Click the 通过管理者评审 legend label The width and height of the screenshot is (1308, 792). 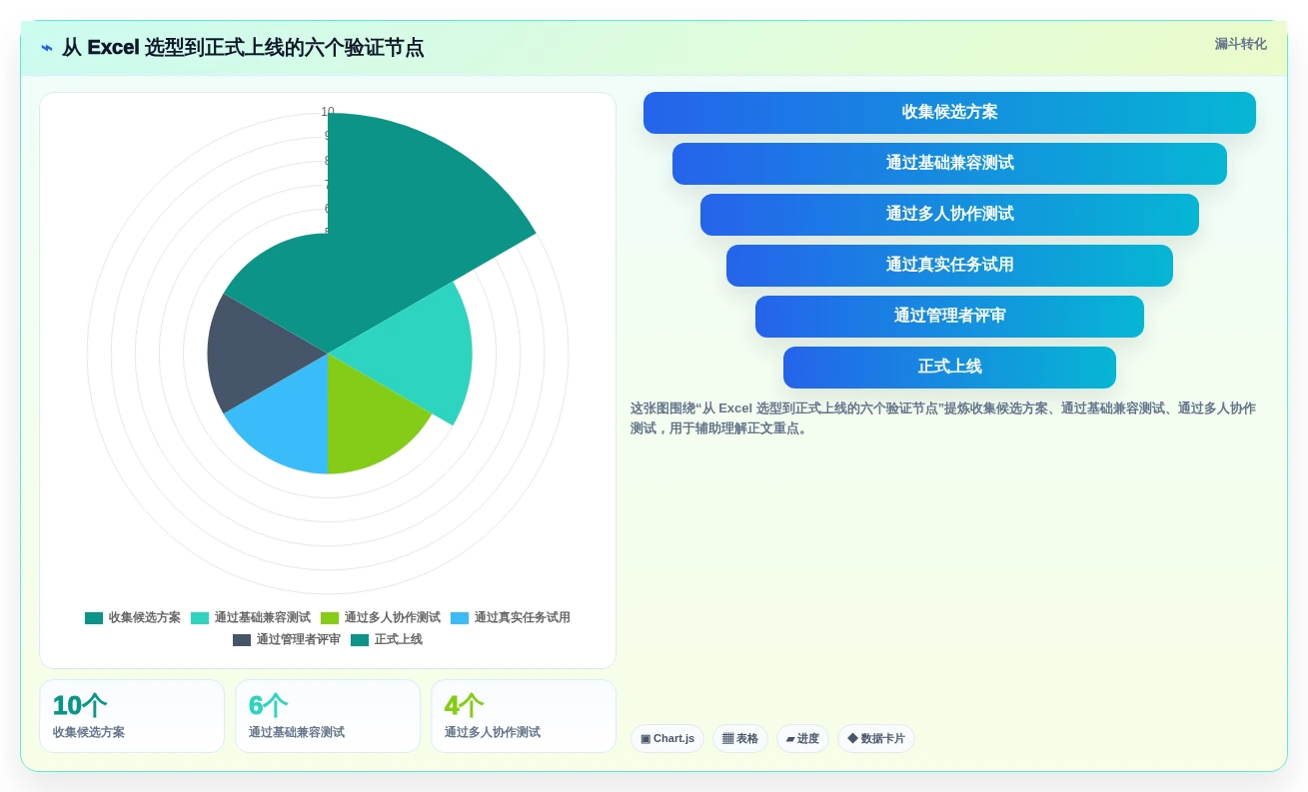299,640
